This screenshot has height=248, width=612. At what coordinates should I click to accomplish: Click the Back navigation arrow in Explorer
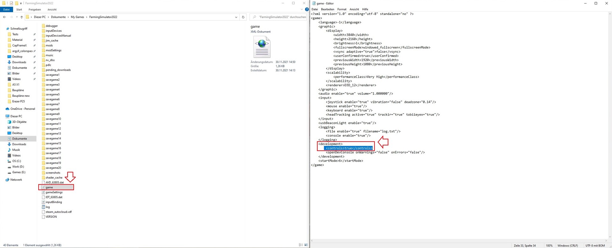[4, 17]
